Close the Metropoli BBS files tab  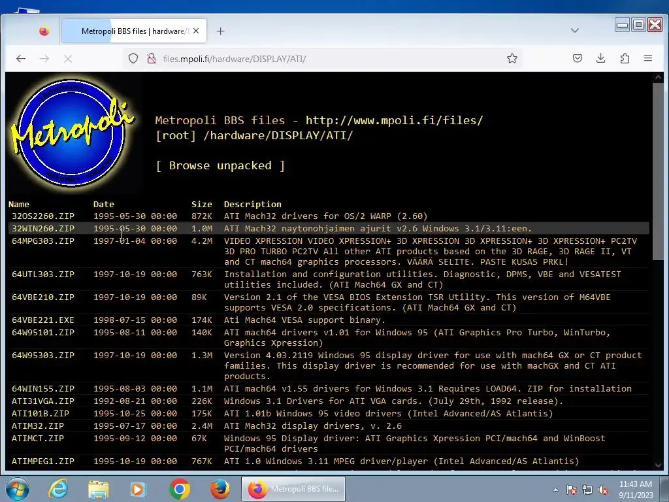click(196, 31)
